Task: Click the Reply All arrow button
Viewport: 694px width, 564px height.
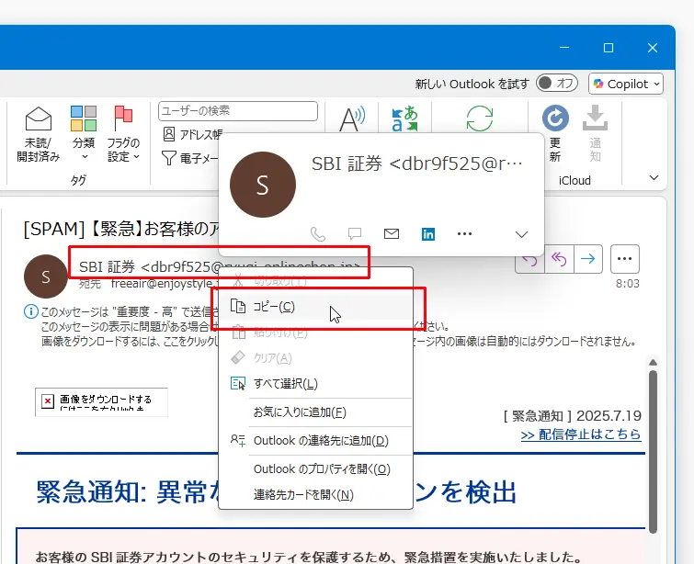Action: 559,259
